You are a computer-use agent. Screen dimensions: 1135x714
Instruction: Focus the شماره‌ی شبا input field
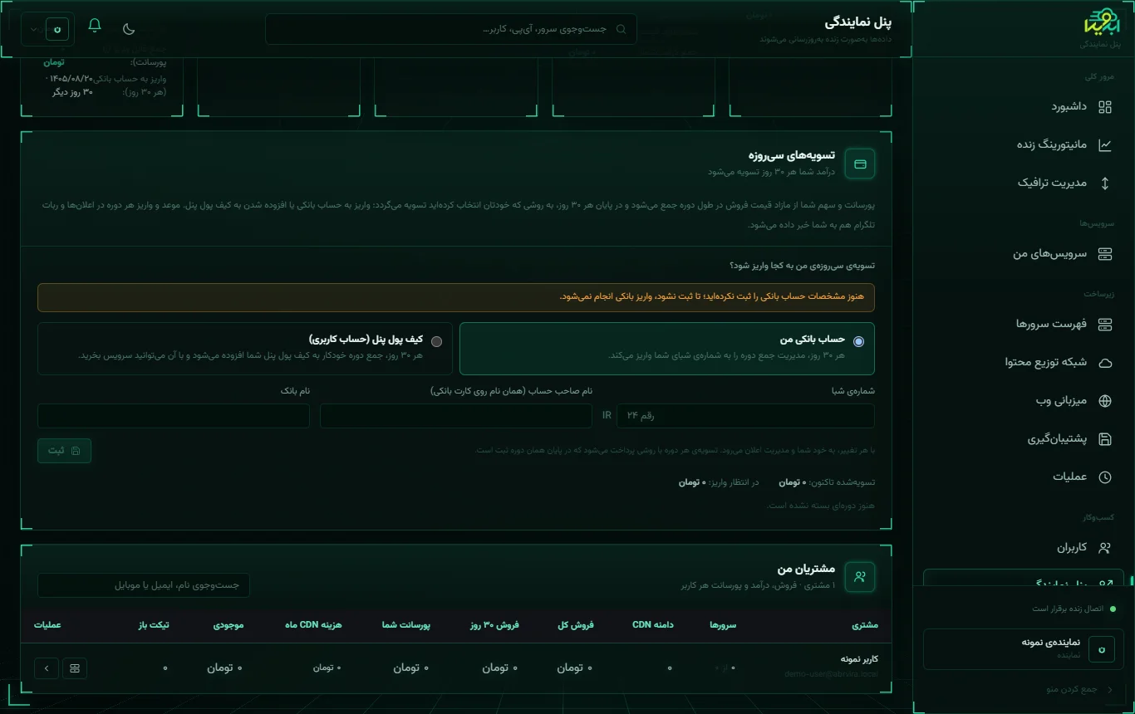(745, 415)
